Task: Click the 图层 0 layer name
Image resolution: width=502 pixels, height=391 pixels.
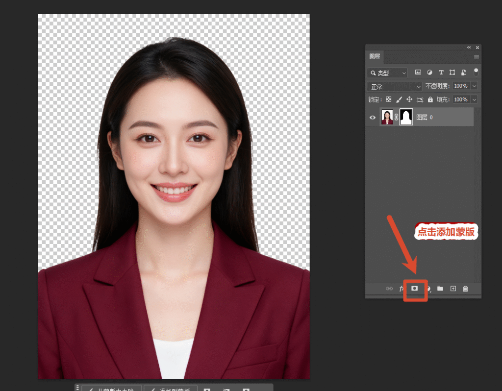Action: (425, 118)
